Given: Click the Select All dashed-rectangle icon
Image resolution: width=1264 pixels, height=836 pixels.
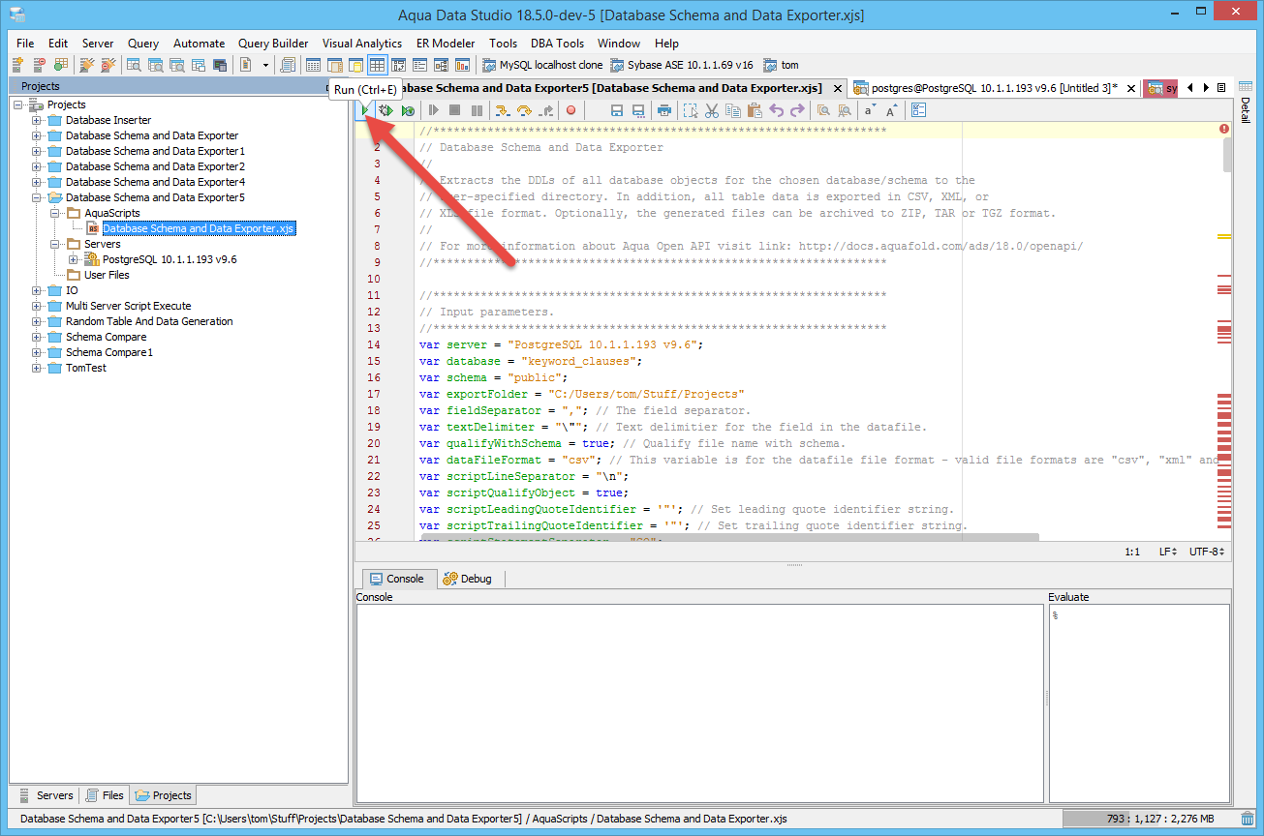Looking at the screenshot, I should [x=691, y=110].
